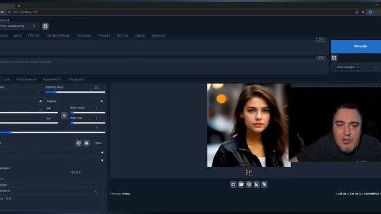This screenshot has height=214, width=381.
Task: Click arrow at right of styles box
Action: click(374, 67)
